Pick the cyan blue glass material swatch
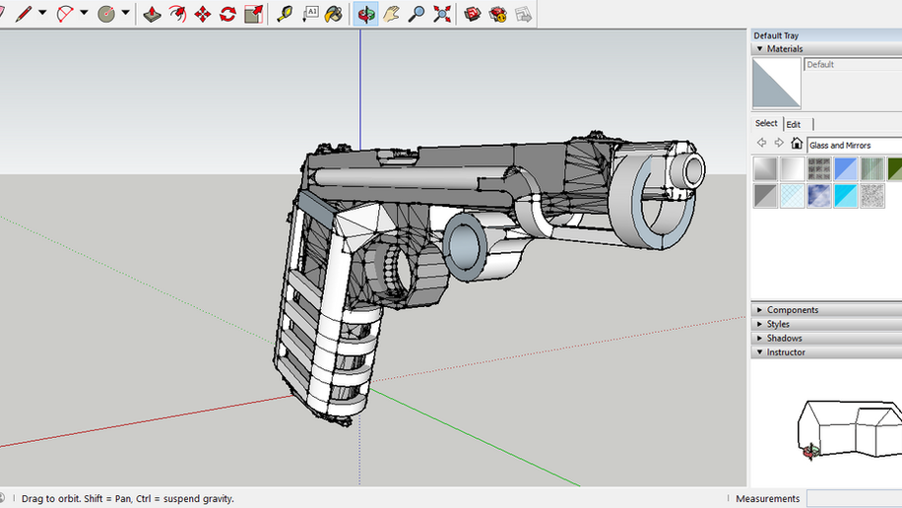The height and width of the screenshot is (508, 902). (x=846, y=196)
